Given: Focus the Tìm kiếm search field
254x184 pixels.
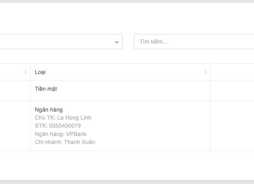Looking at the screenshot, I should (x=192, y=42).
